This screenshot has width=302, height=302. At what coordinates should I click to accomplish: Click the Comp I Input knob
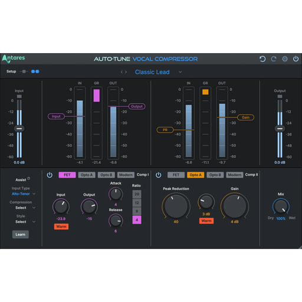(x=61, y=206)
